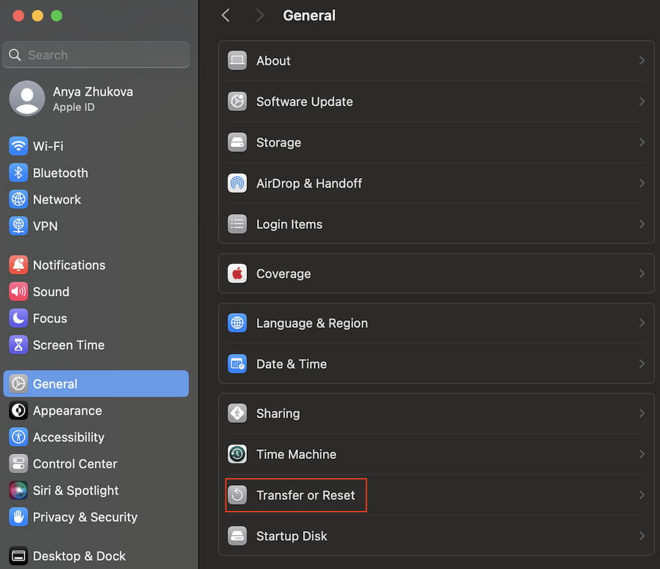This screenshot has width=660, height=569.
Task: Click the Software Update gear icon
Action: click(237, 101)
